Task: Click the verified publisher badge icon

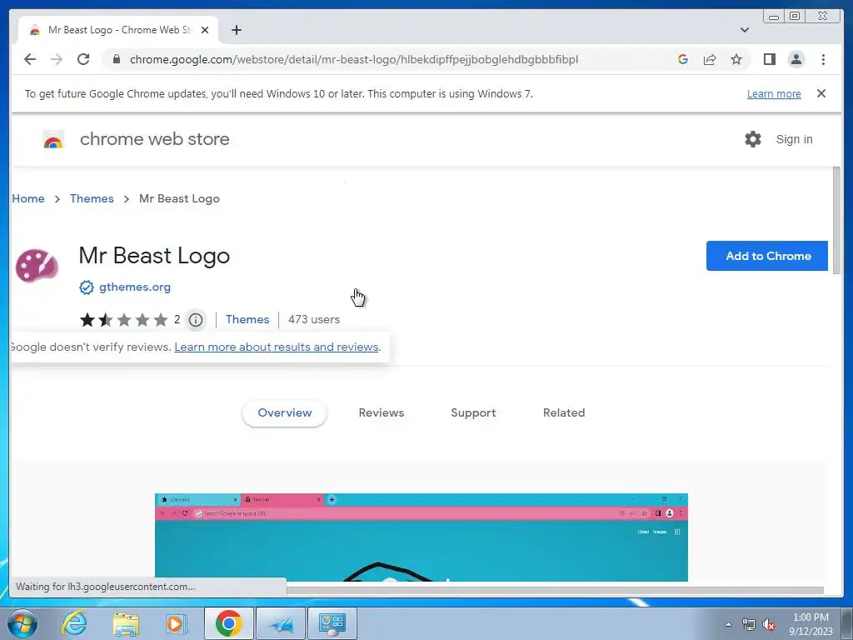Action: pos(86,287)
